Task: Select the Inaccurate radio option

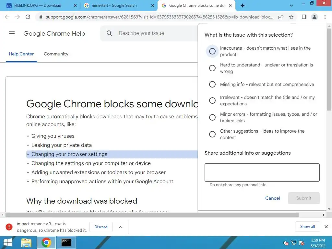Action: (x=212, y=51)
